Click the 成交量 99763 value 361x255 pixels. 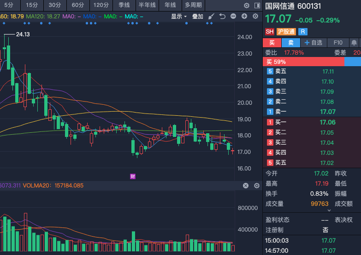tap(320, 204)
